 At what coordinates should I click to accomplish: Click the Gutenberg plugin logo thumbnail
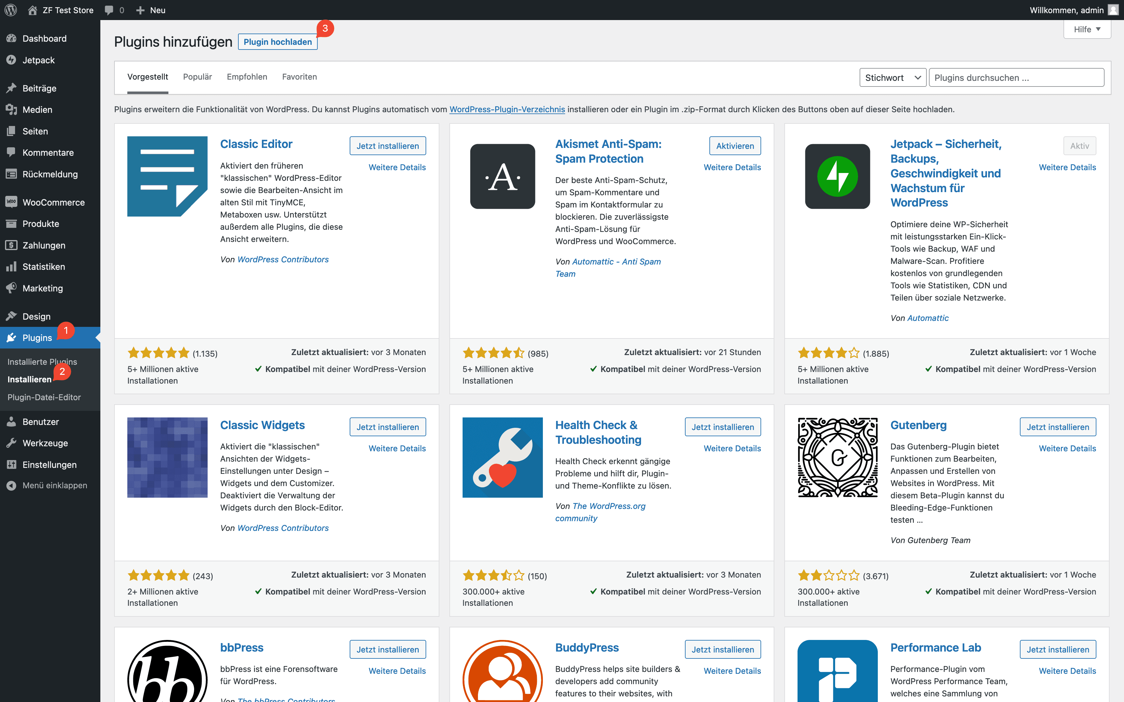point(837,457)
